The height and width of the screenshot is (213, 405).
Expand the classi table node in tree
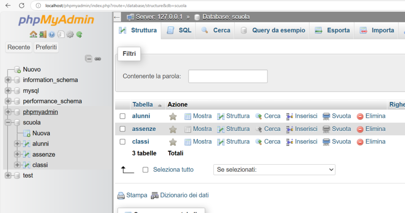coord(17,165)
